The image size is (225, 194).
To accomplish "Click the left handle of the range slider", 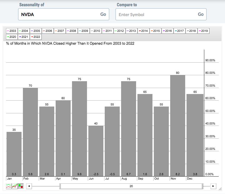I will pyautogui.click(x=60, y=186).
